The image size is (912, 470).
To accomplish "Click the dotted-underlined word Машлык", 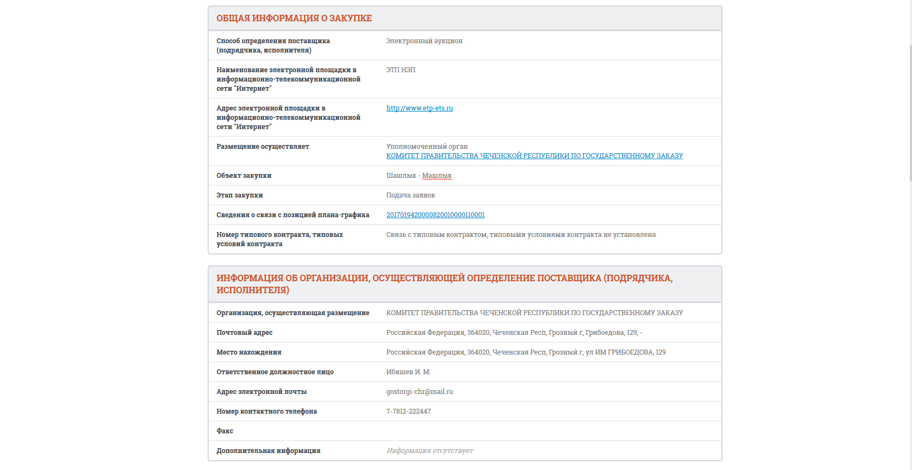I will (437, 176).
